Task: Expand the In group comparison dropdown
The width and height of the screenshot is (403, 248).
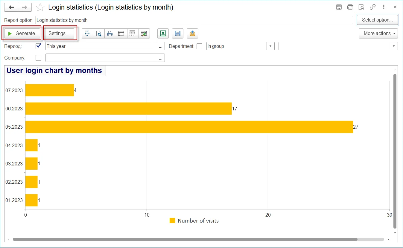Action: click(x=270, y=46)
